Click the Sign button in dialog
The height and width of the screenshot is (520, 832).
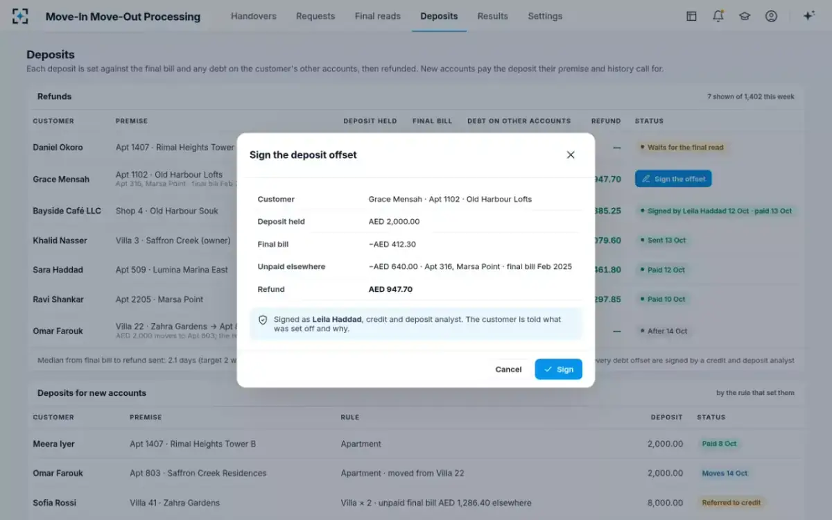click(558, 369)
